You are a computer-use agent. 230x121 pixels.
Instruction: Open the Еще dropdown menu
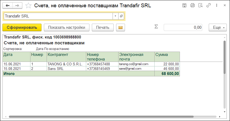pyautogui.click(x=218, y=27)
